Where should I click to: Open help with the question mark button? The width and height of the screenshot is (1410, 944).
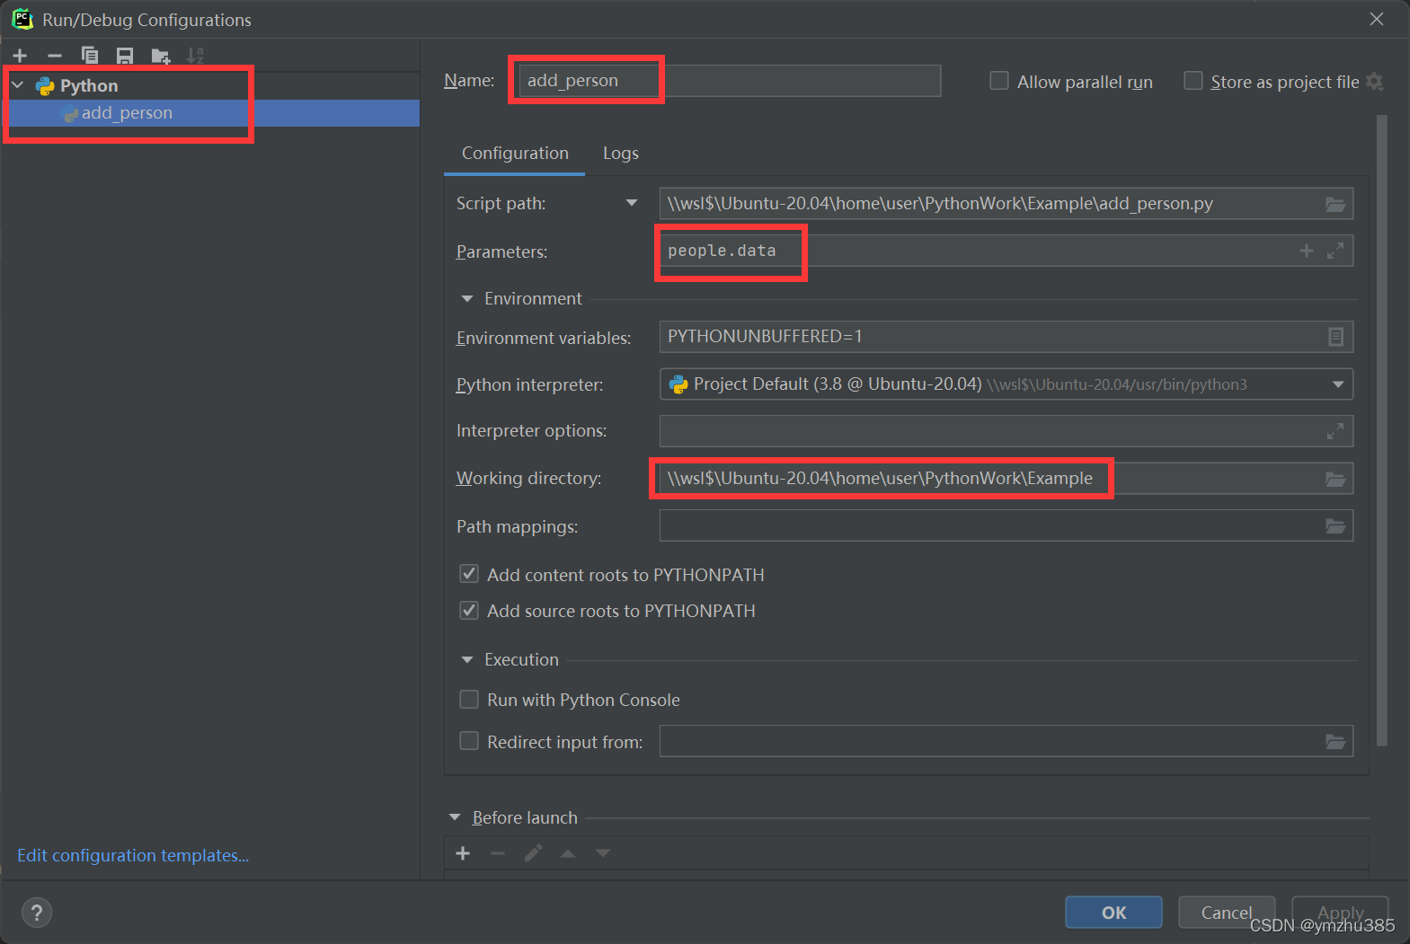[37, 913]
